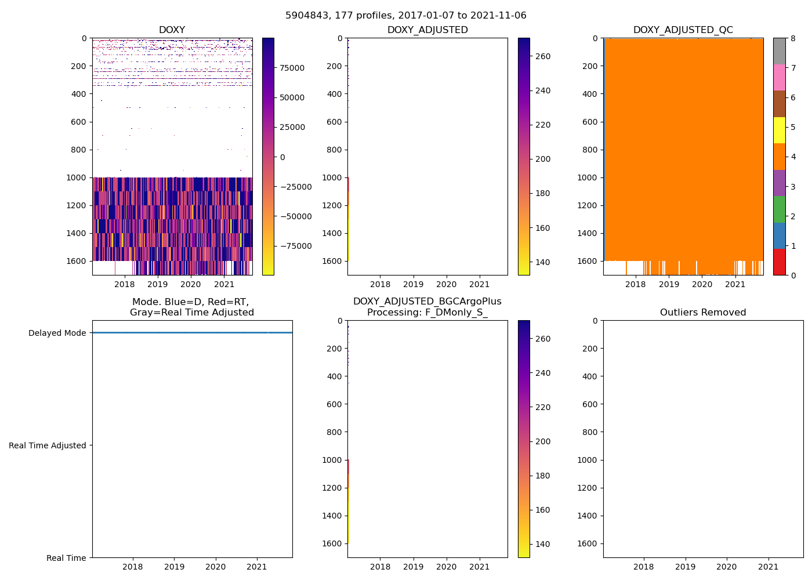Pick the red segment of the QC colorbar
Viewport: 812px width, 580px height.
(x=779, y=262)
